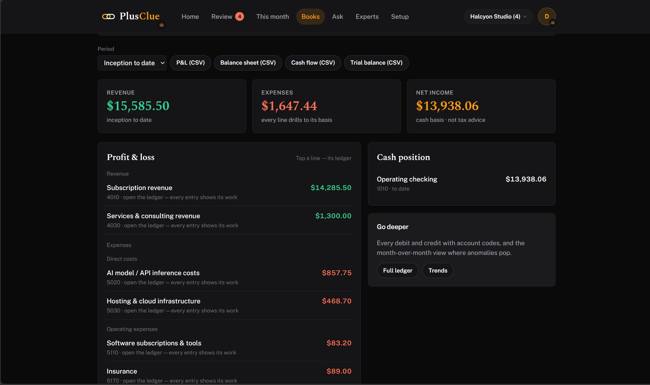Open the Setup page
Screen dimensions: 650x385
400,16
